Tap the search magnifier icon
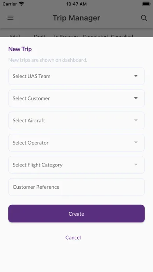This screenshot has height=272, width=153. (x=144, y=18)
